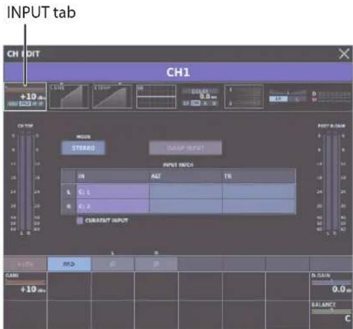Select the L row middle column patch cell

[x=186, y=191]
